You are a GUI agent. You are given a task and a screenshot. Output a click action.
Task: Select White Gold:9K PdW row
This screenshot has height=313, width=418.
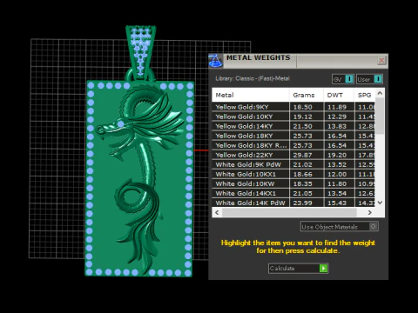pos(293,164)
